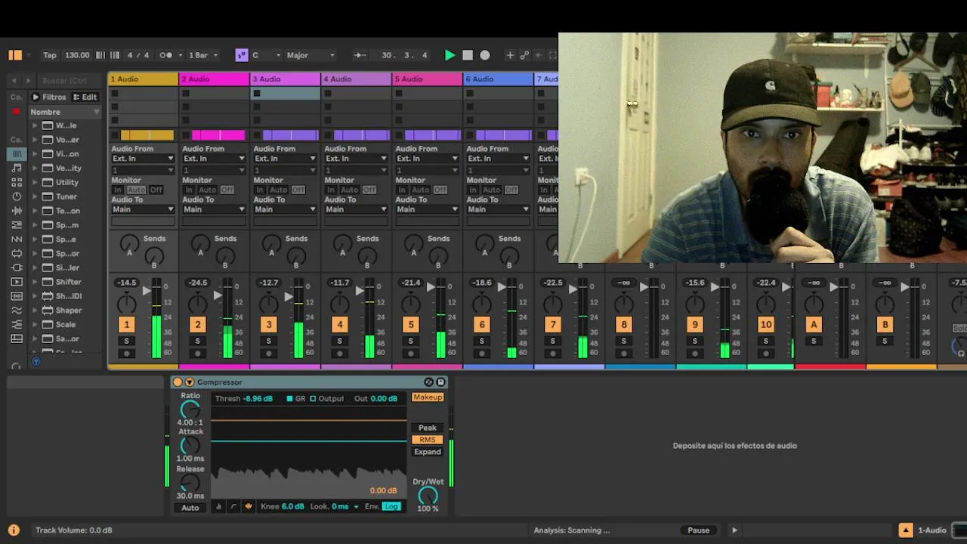Select the Shaper device in browser

click(68, 311)
